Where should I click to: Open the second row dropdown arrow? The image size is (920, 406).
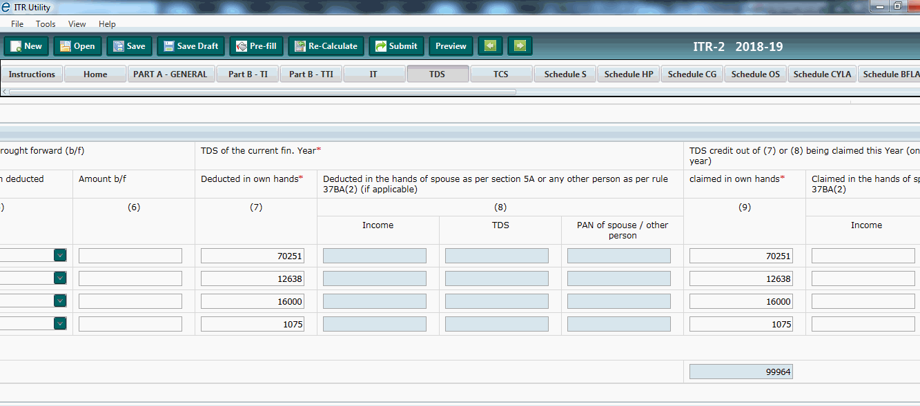tap(60, 278)
